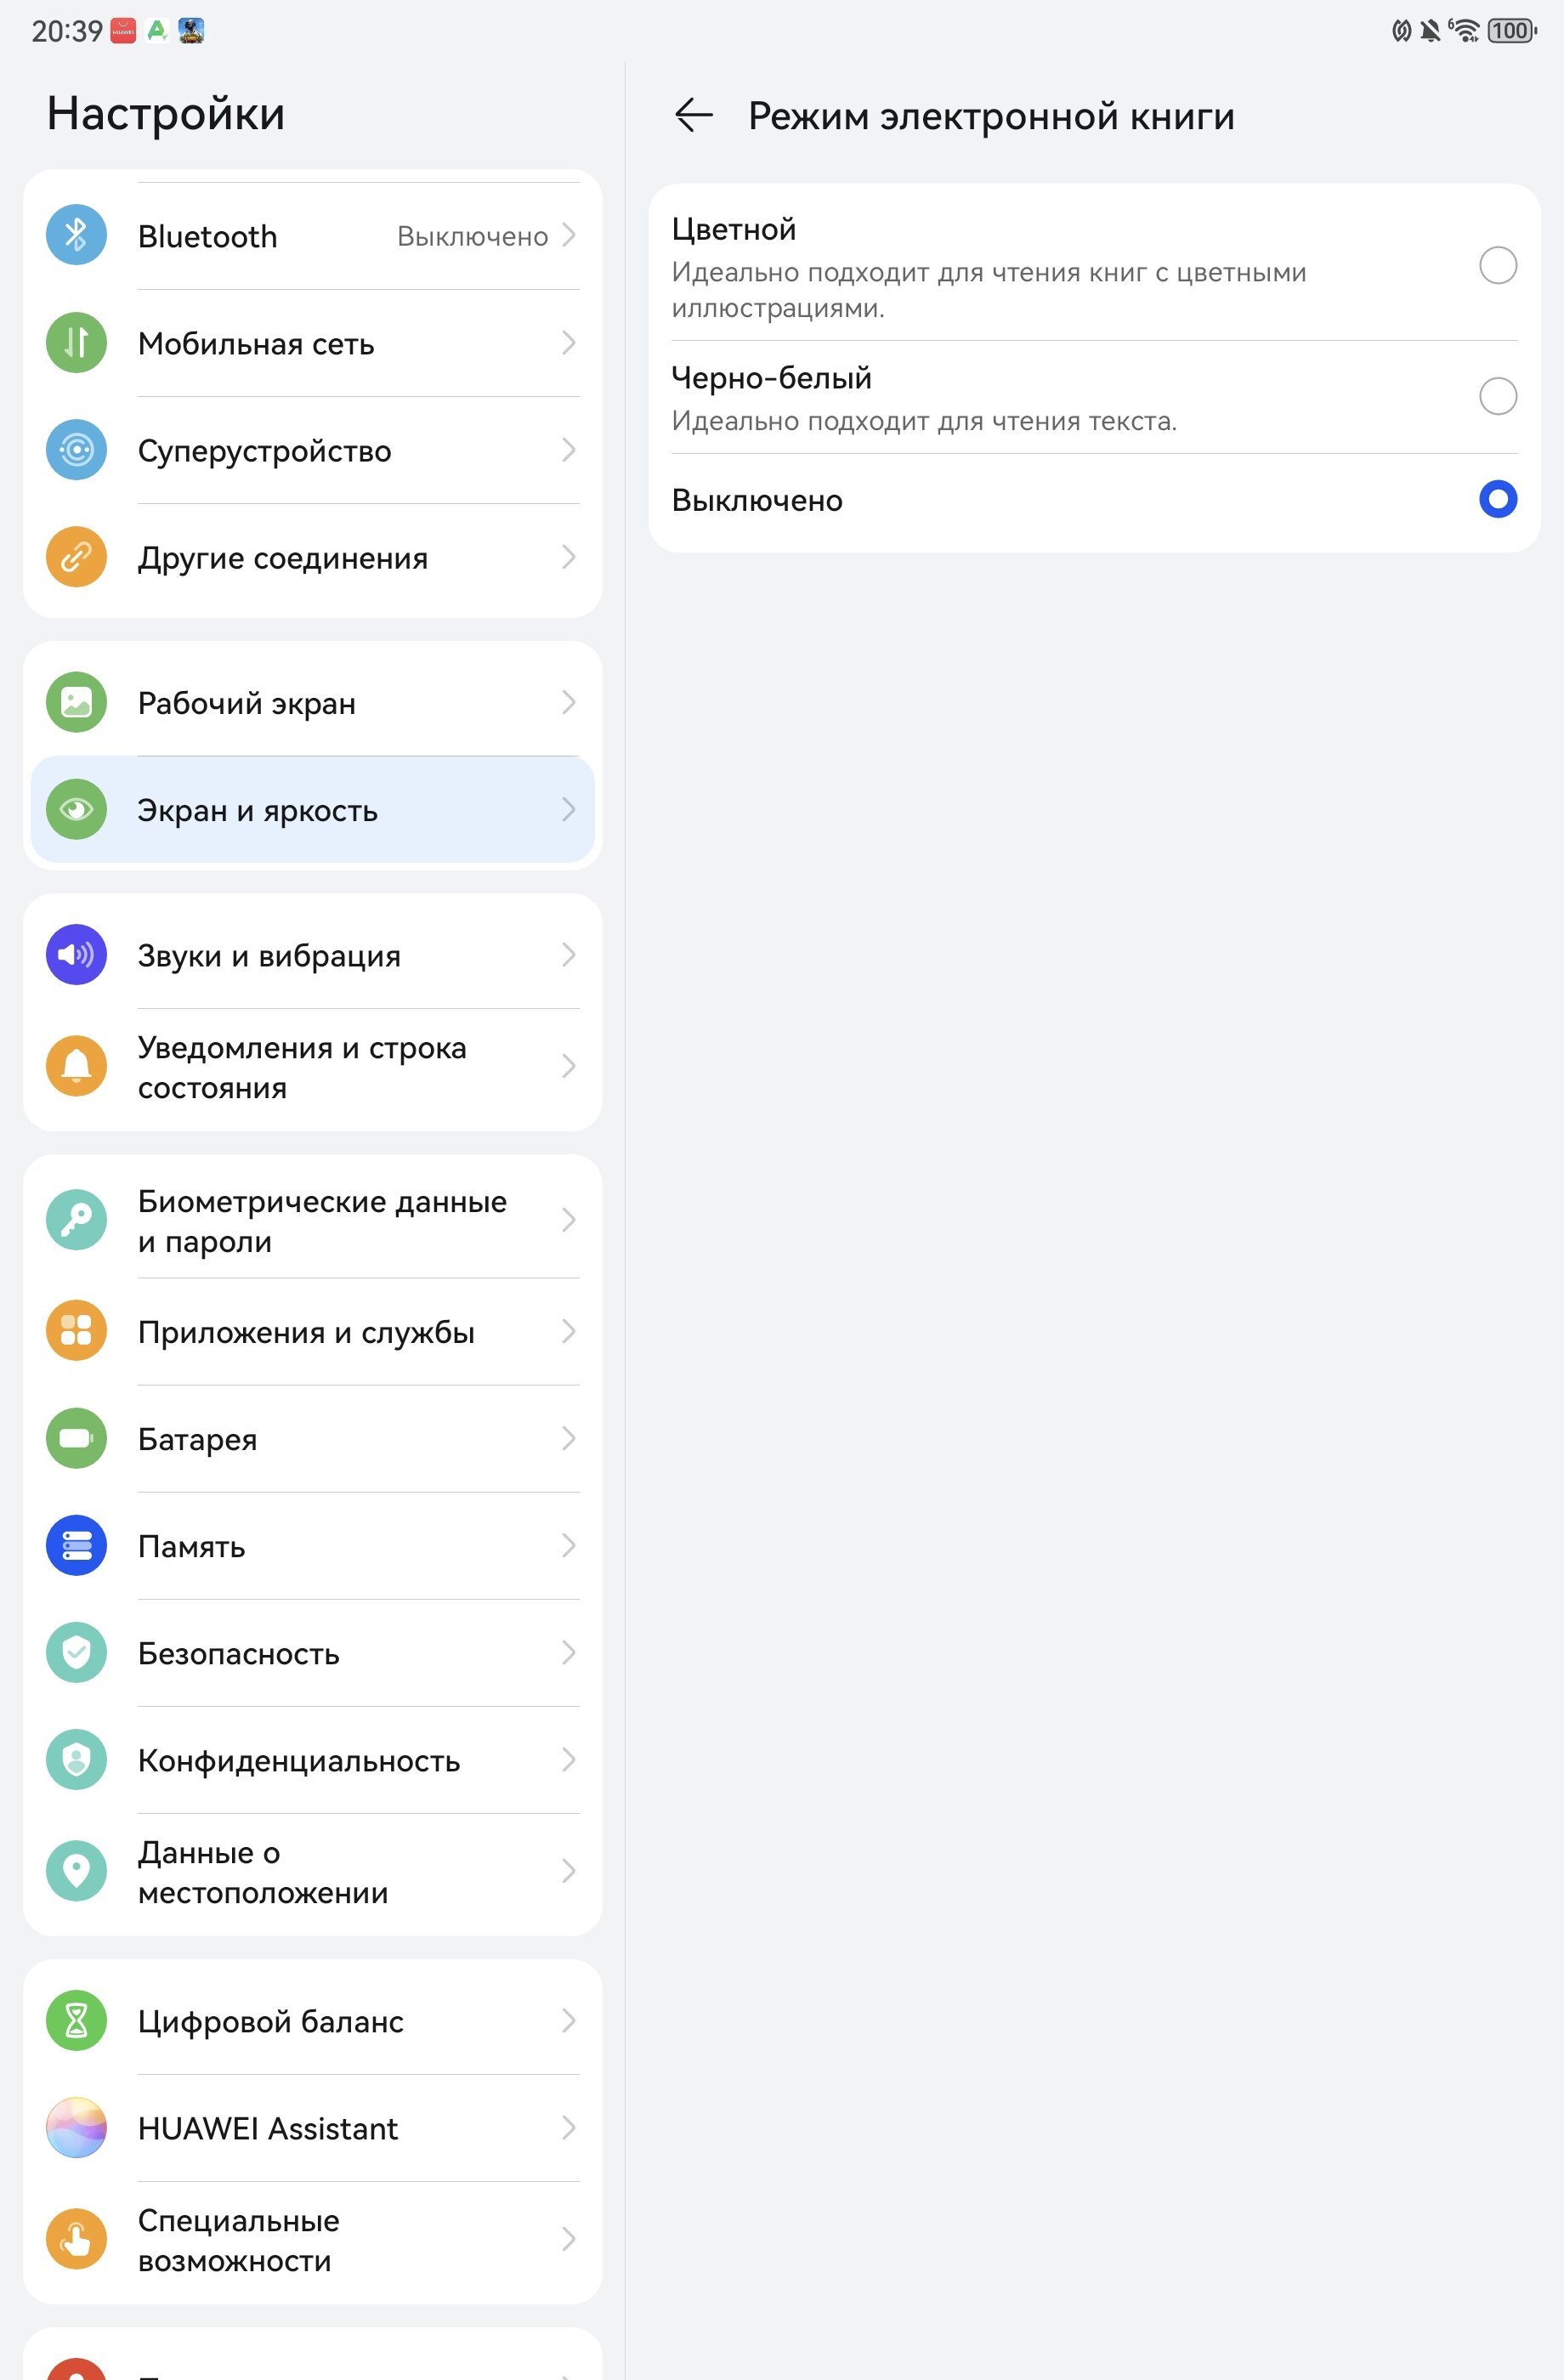The height and width of the screenshot is (2380, 1564).
Task: Tap the HUAWEI Assistant gradient icon
Action: tap(77, 2128)
